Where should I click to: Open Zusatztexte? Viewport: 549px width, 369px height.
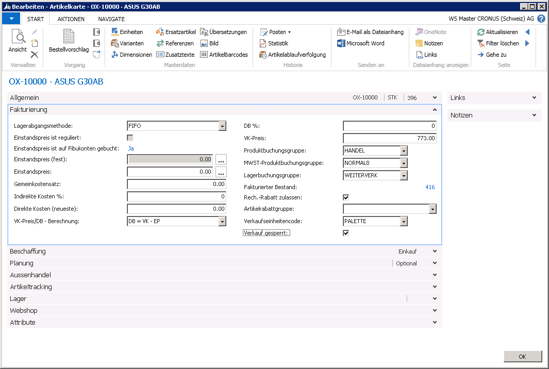point(175,55)
